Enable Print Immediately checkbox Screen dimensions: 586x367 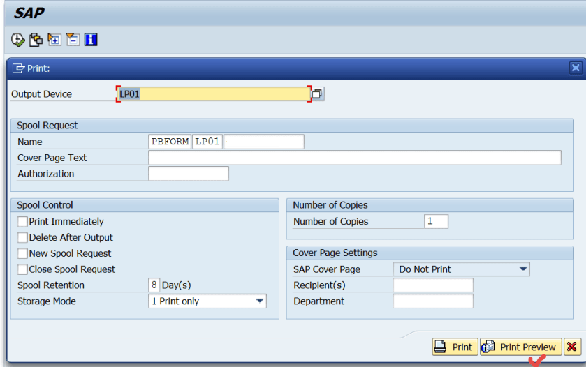[x=22, y=221]
